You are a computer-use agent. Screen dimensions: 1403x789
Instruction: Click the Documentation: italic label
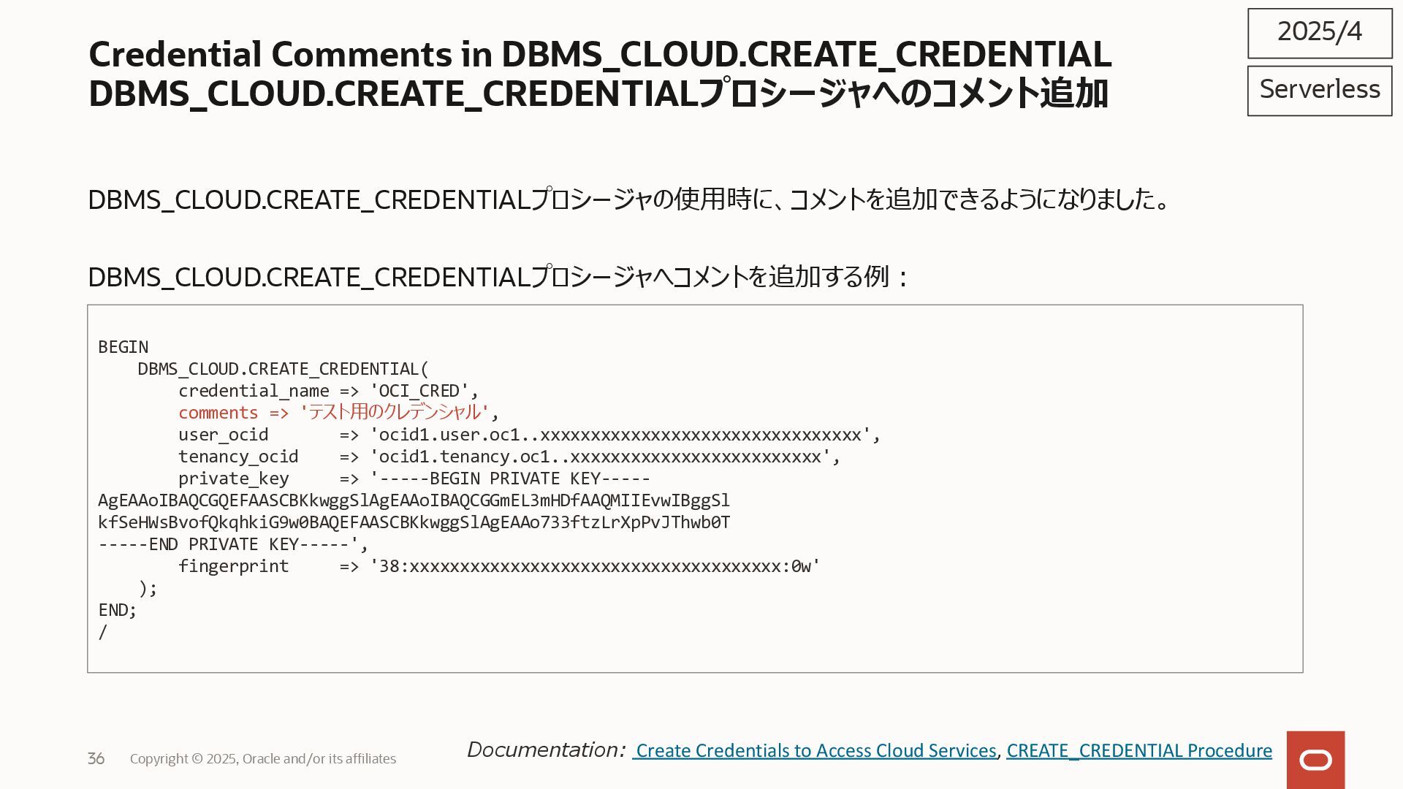tap(546, 750)
